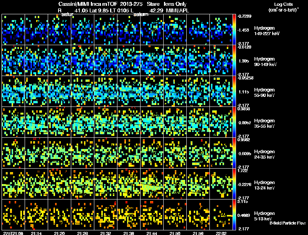The height and width of the screenshot is (235, 308).
Task: Select the 35-55 keV image panel at 21:08
Action: coord(13,122)
